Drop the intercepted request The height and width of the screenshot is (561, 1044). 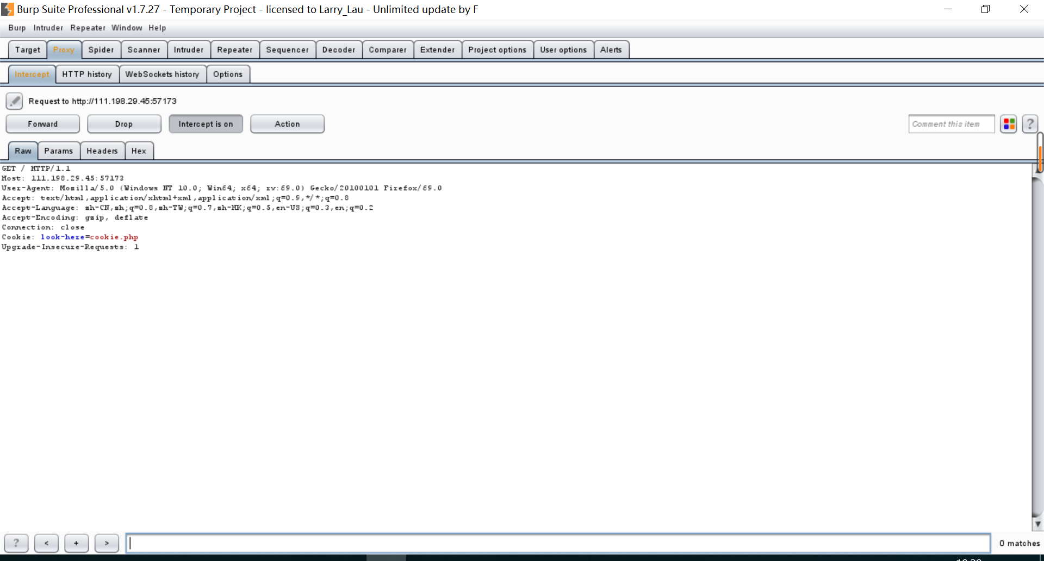(124, 124)
